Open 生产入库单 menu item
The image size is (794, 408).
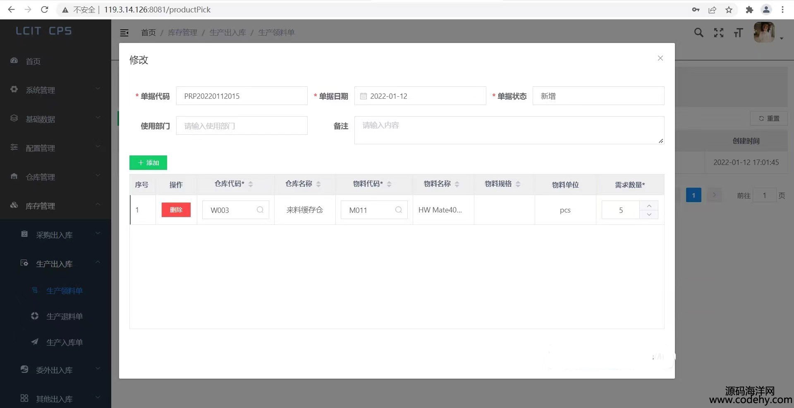click(x=55, y=342)
